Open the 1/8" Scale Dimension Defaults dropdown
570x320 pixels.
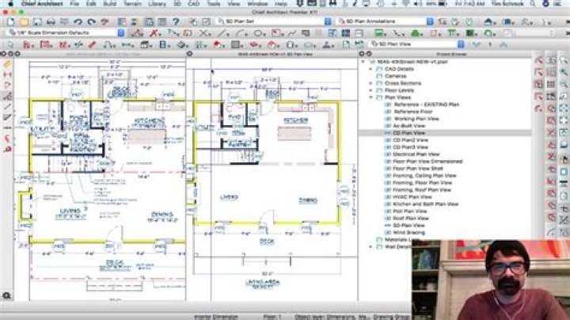pyautogui.click(x=121, y=32)
